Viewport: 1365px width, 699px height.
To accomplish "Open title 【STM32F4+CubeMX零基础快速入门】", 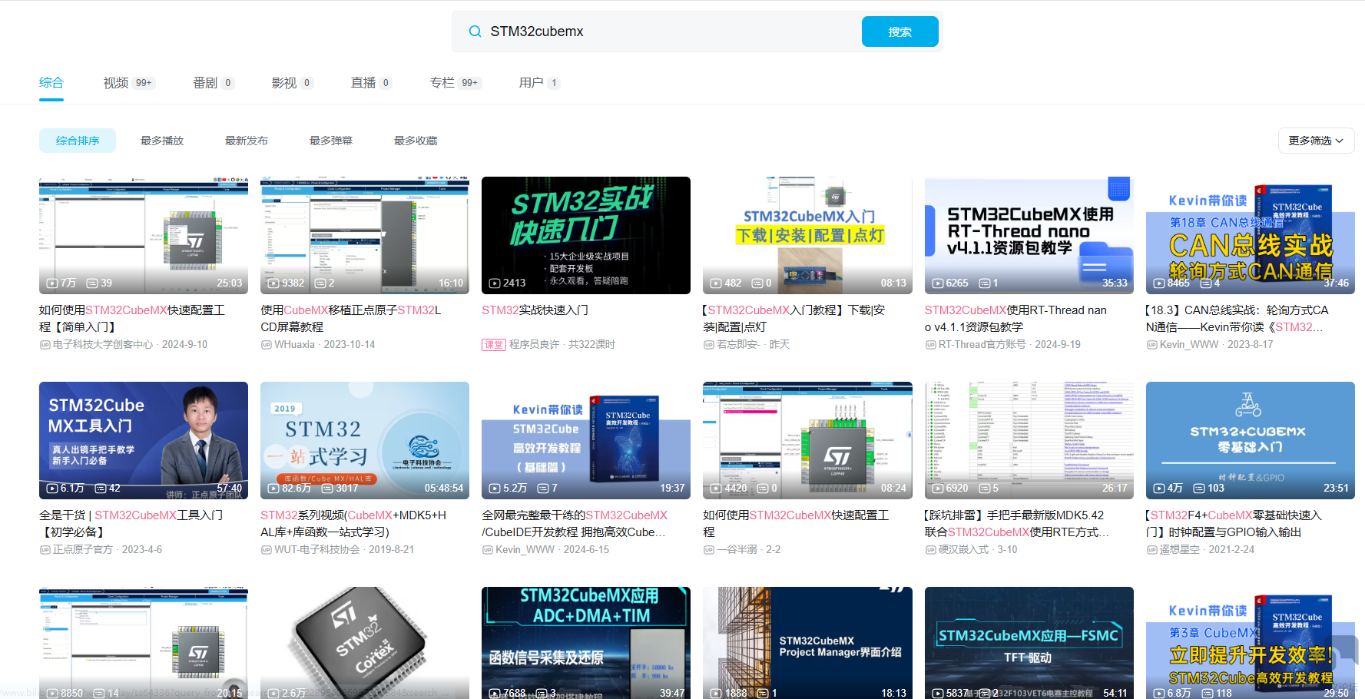I will [x=1234, y=524].
